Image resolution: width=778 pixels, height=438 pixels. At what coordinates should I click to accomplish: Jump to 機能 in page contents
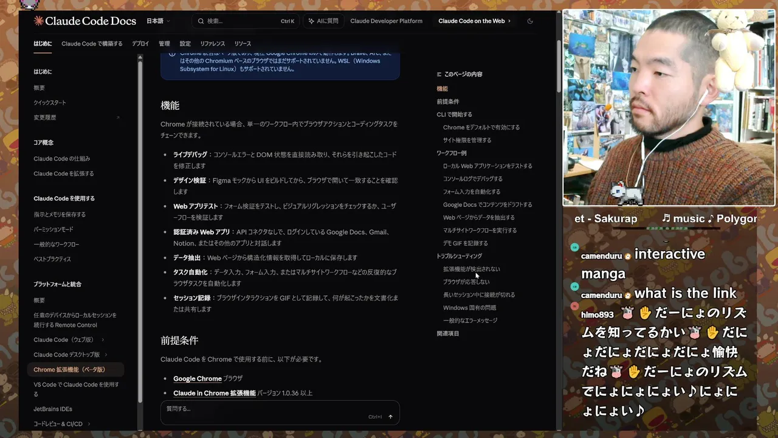click(442, 89)
